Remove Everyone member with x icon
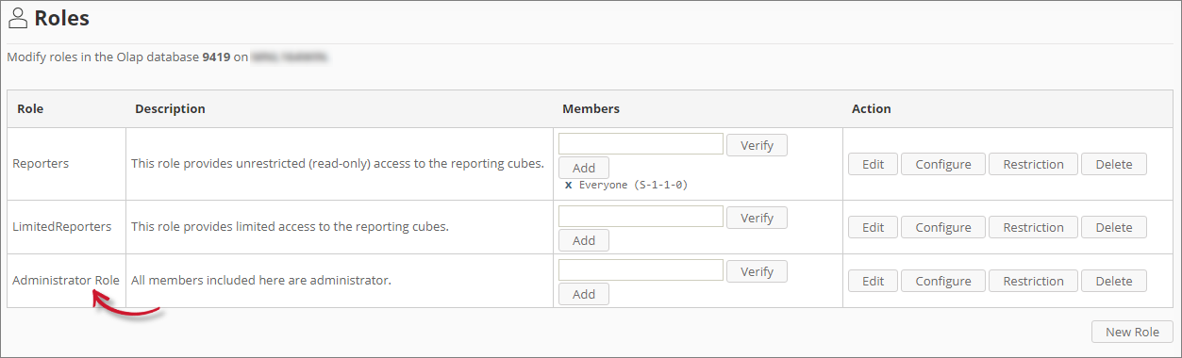This screenshot has width=1182, height=358. click(568, 186)
